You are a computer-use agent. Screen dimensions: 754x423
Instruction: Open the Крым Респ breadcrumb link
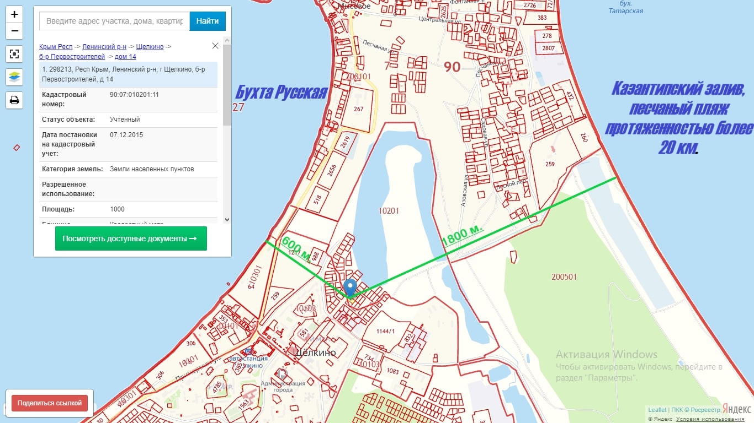pos(56,47)
